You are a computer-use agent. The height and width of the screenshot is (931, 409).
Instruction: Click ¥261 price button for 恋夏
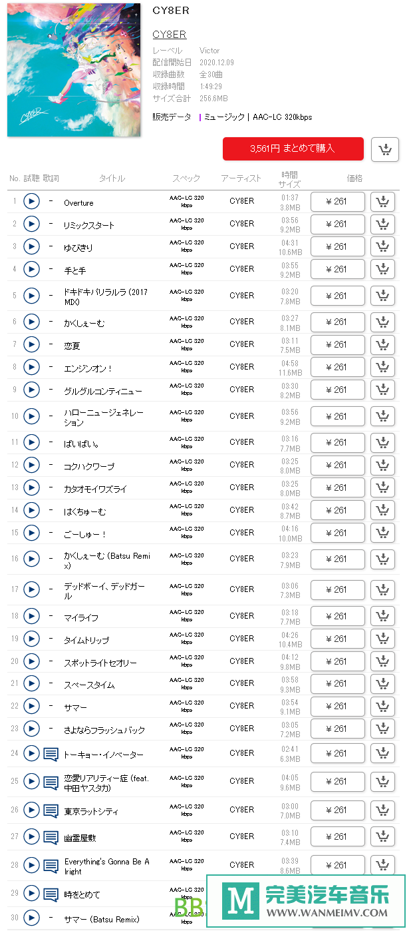[x=338, y=344]
